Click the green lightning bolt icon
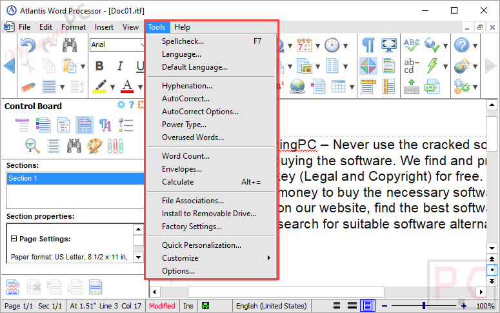This screenshot has height=313, width=500. coord(432,66)
